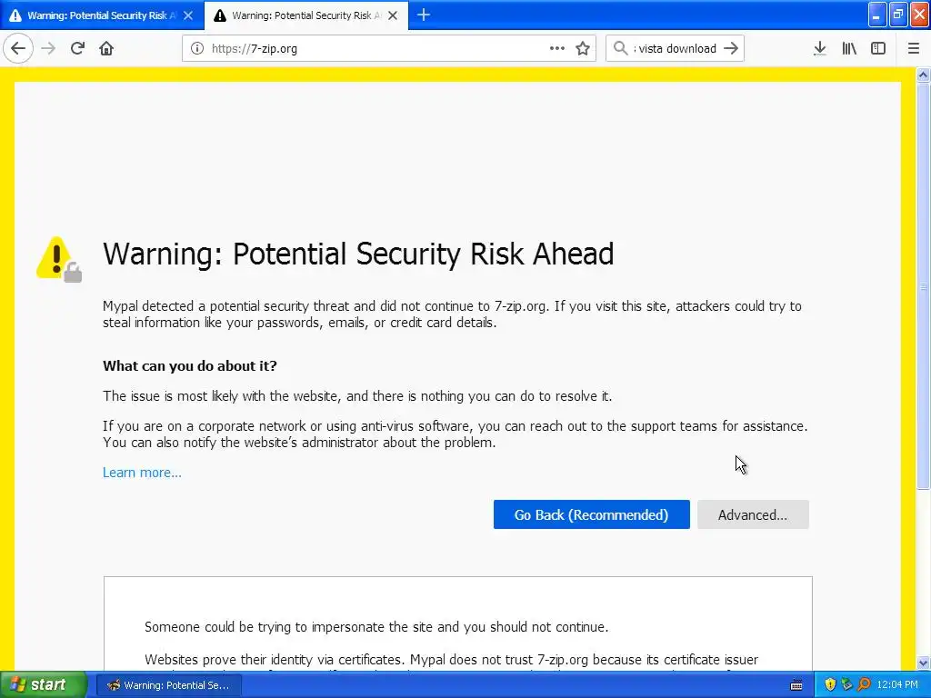The width and height of the screenshot is (931, 698).
Task: Click the network devices tray icon
Action: coord(846,685)
